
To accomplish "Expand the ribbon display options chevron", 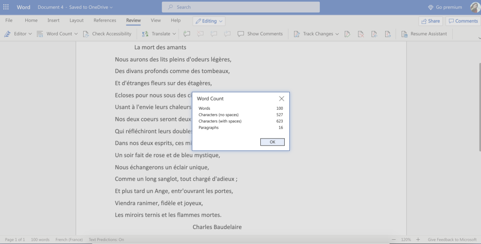I will tap(479, 38).
